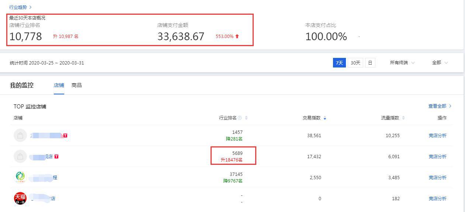Screen dimensions: 465x212
Task: Click the 统计时间 date range text
Action: tap(47, 63)
